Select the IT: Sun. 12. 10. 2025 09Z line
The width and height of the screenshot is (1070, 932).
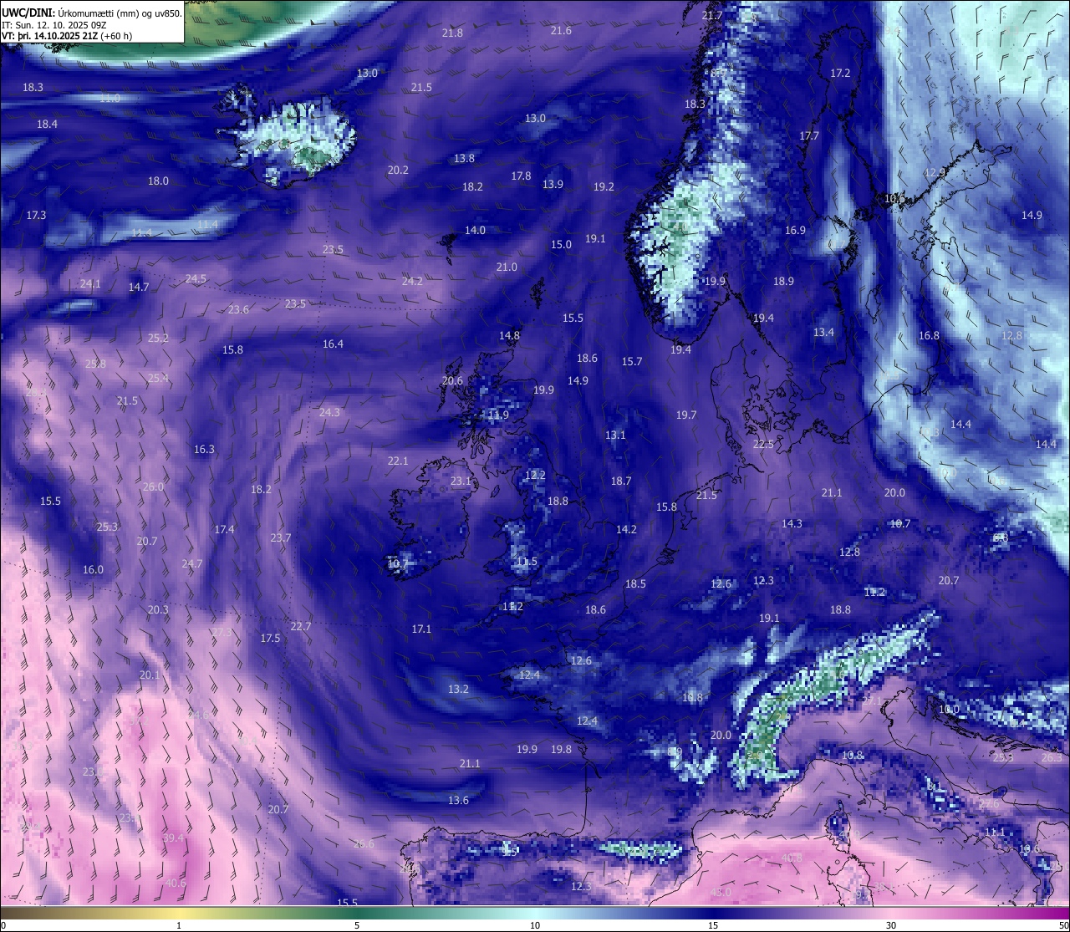pos(54,24)
